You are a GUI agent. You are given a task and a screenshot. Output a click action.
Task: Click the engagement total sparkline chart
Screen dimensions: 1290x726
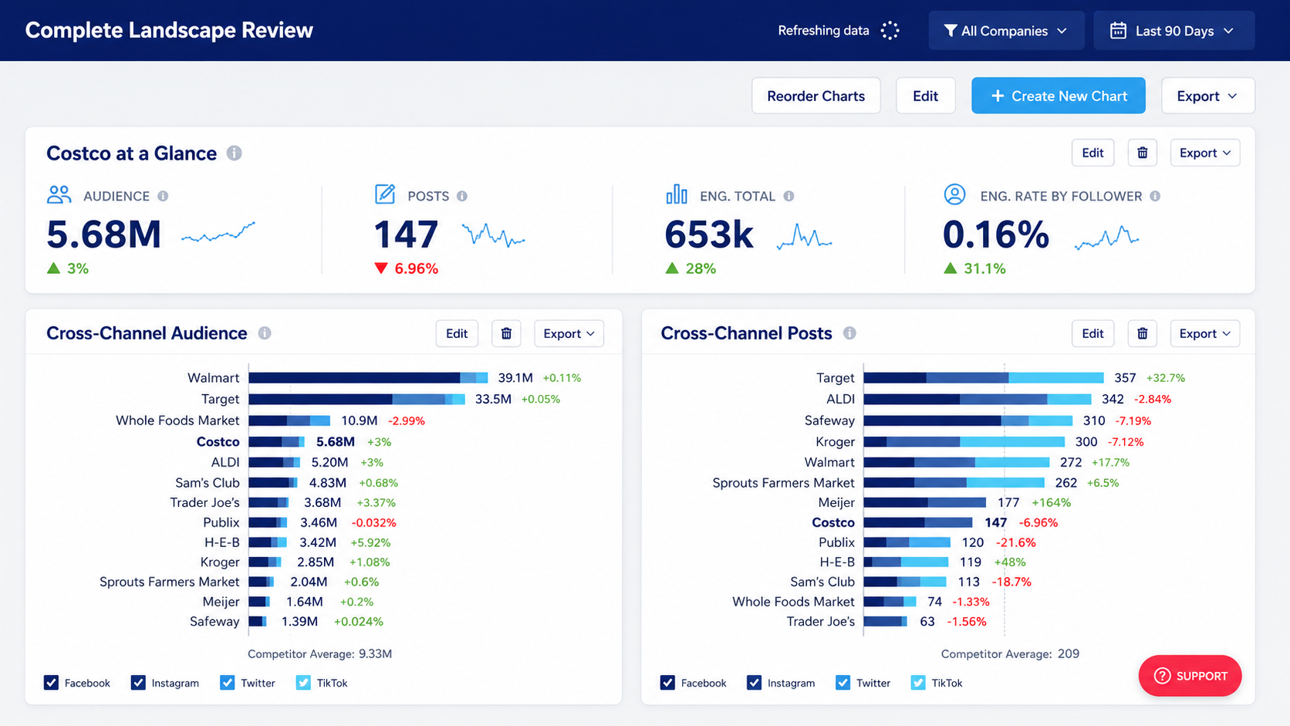click(x=805, y=236)
